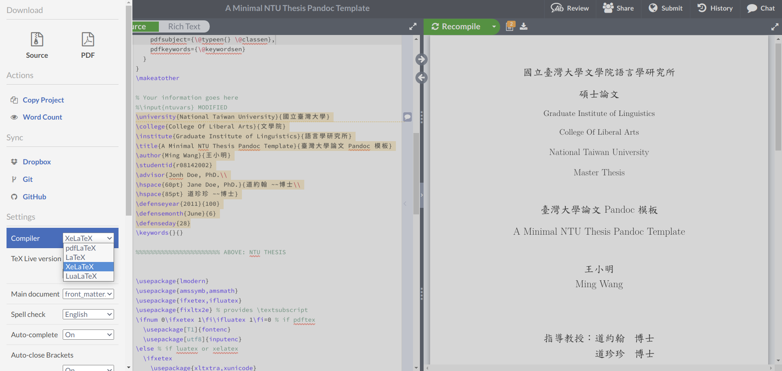The height and width of the screenshot is (371, 782).
Task: Open Git sync option
Action: (x=28, y=179)
